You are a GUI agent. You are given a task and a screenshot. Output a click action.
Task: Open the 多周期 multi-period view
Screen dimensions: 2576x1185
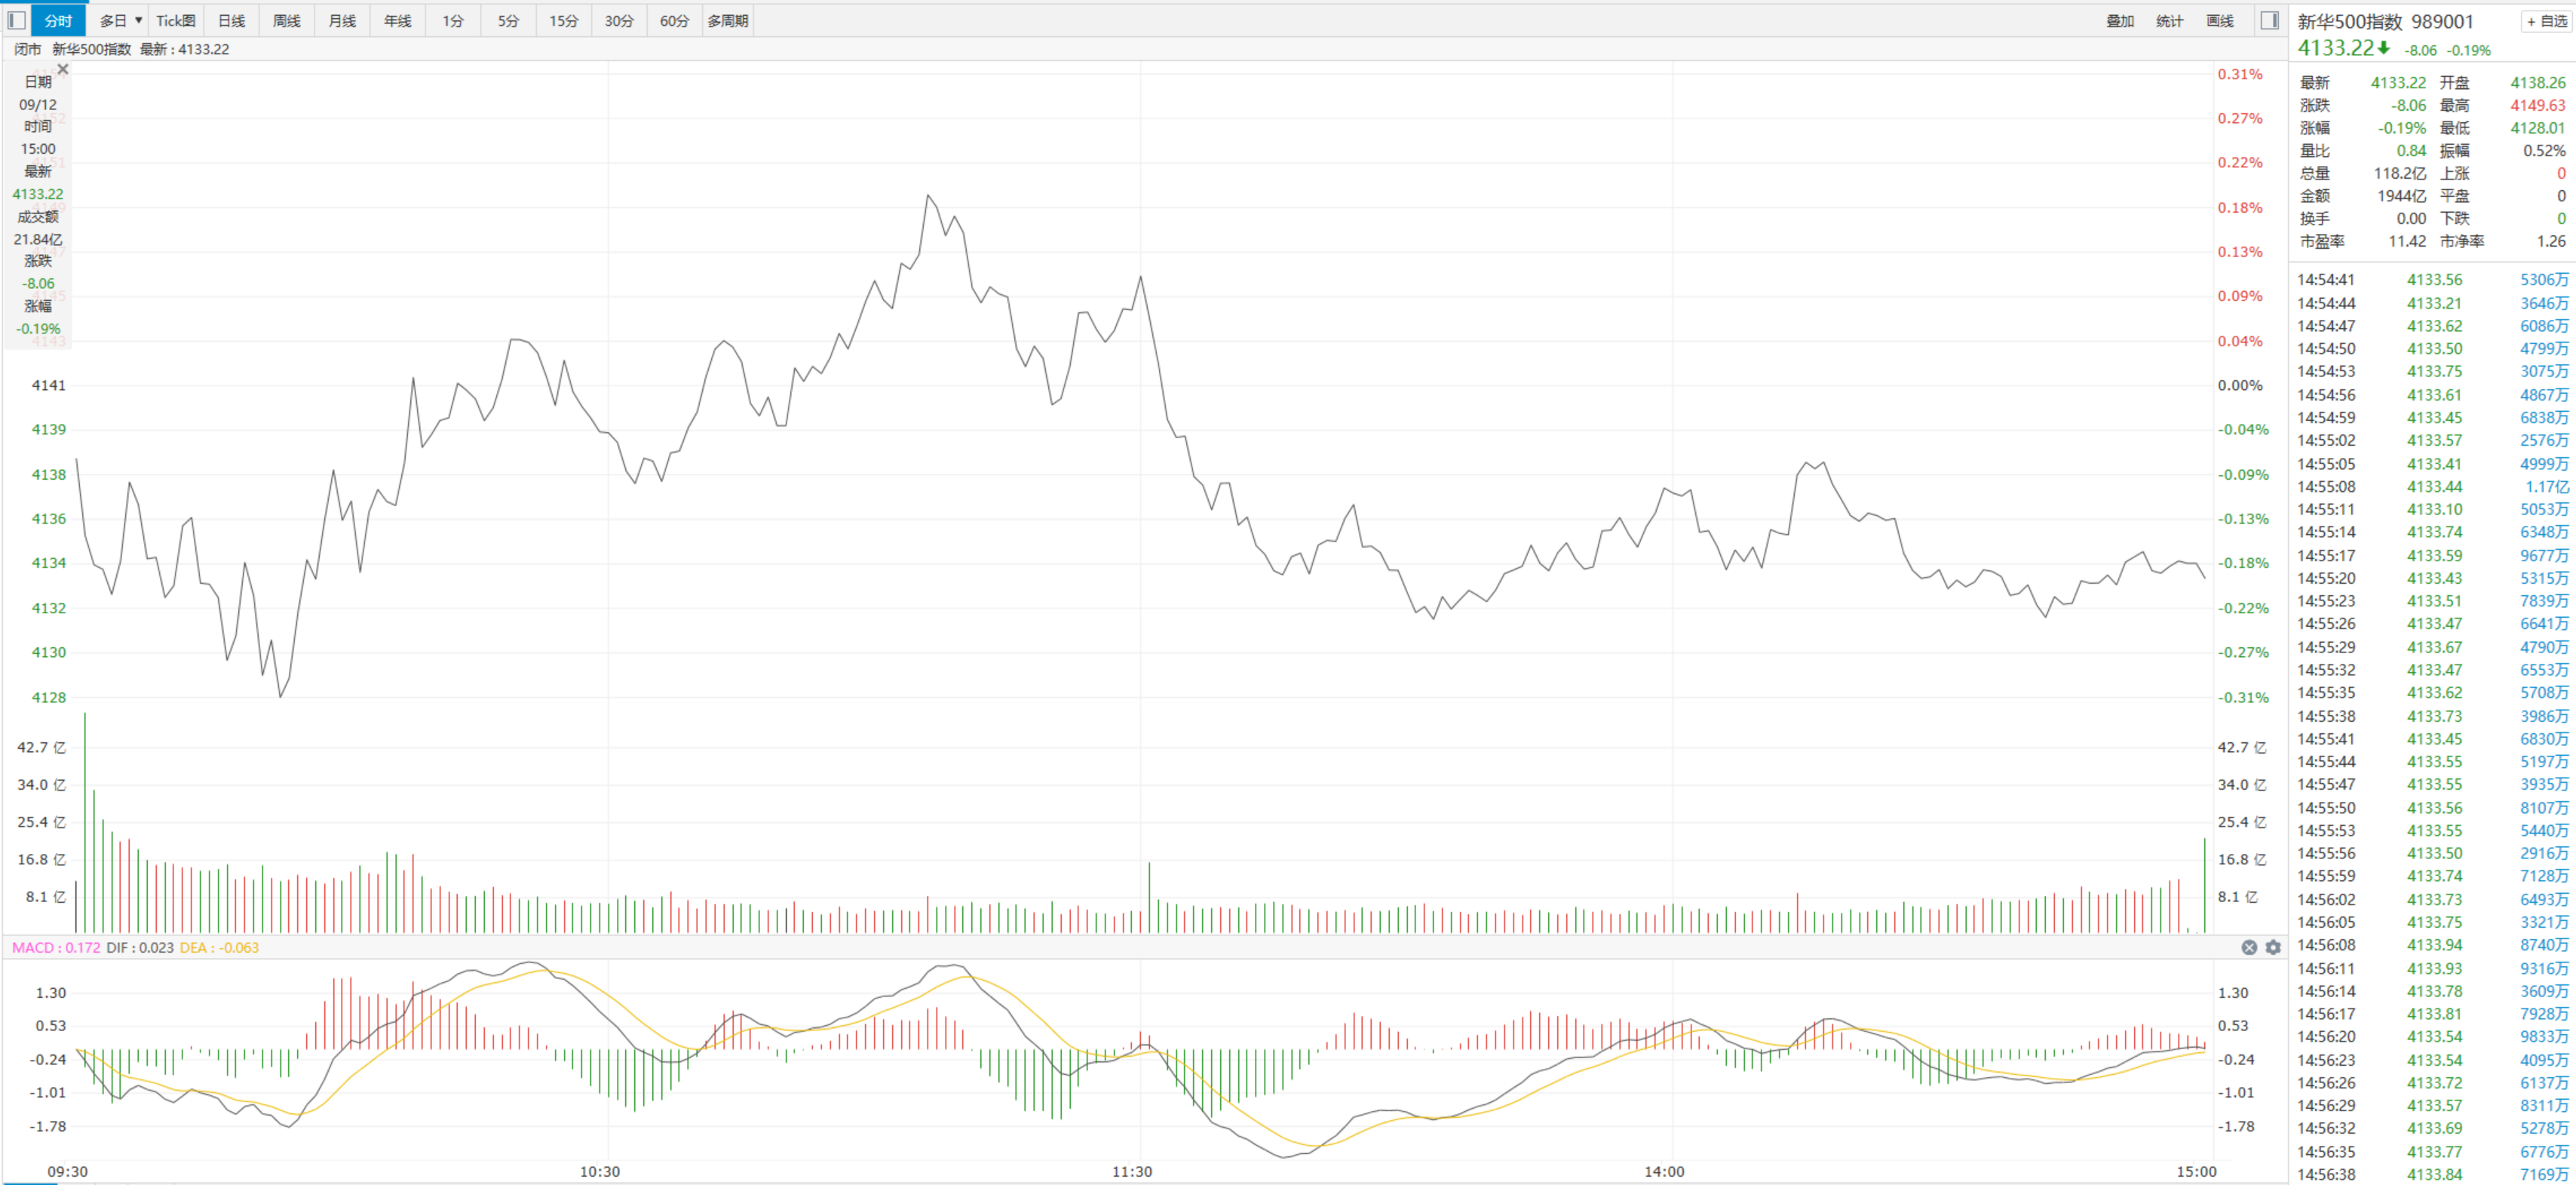(x=728, y=21)
